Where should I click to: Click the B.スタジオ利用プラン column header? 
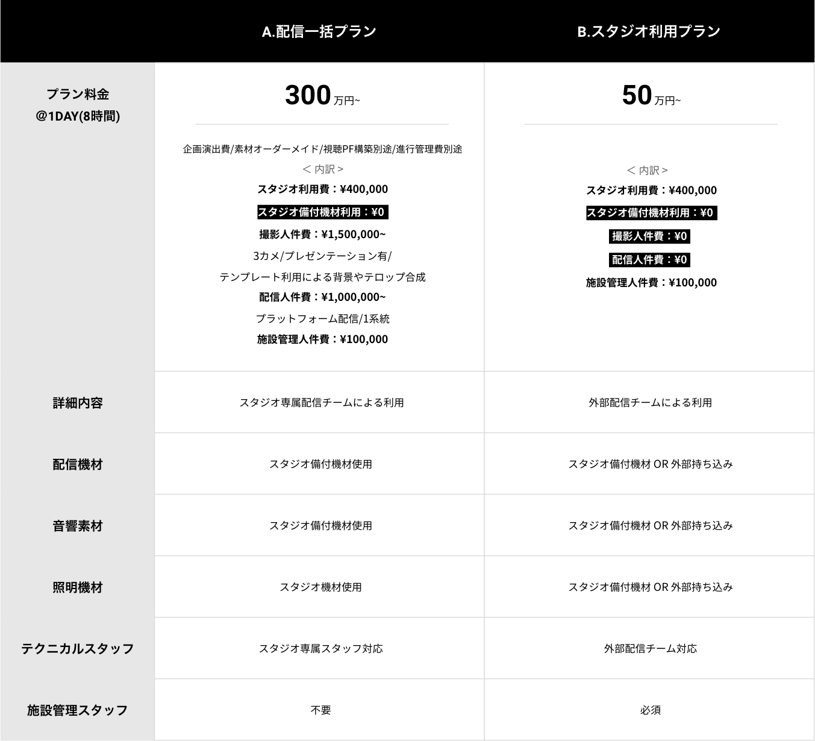point(649,31)
